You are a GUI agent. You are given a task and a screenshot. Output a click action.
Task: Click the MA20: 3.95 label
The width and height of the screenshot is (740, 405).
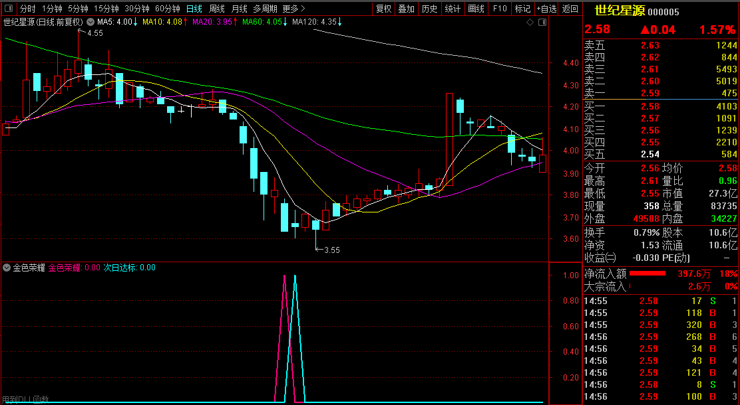pos(215,22)
